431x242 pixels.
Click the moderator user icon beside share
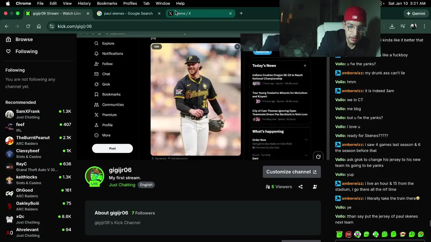pos(315,187)
